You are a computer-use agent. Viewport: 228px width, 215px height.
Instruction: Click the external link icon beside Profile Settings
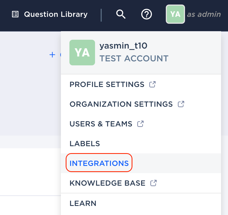click(152, 84)
